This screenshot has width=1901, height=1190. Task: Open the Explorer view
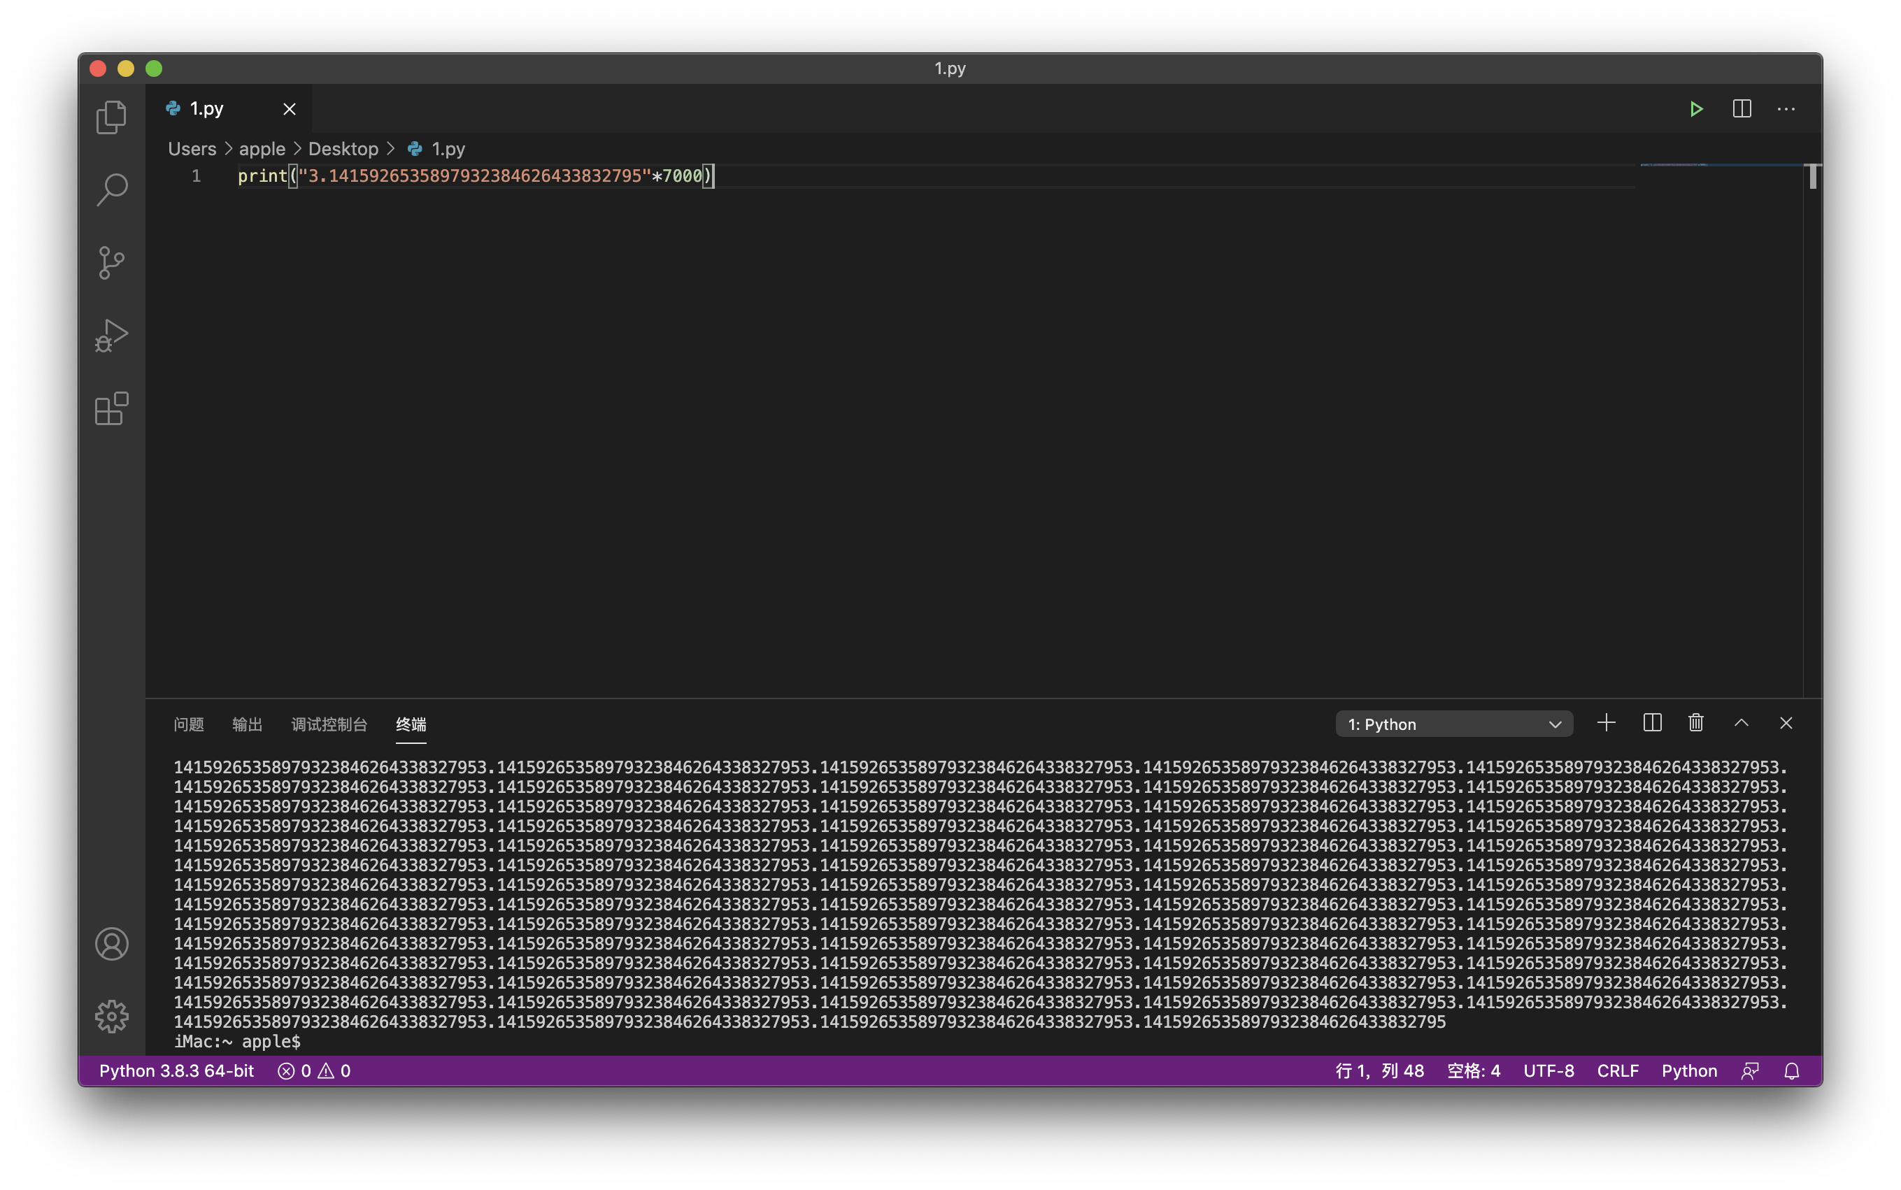[111, 117]
